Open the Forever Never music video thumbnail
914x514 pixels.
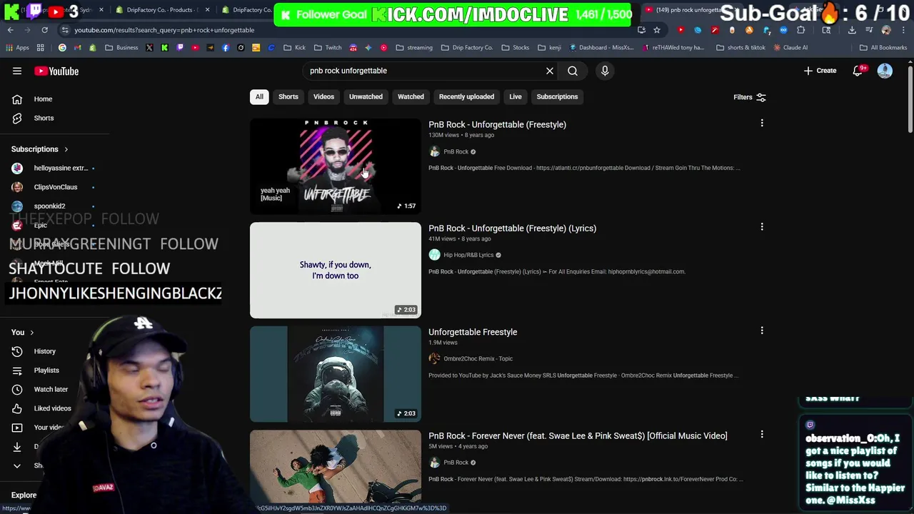point(336,468)
